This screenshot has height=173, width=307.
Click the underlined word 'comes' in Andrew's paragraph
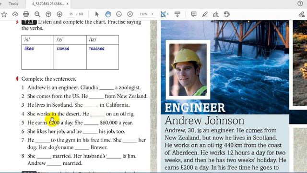point(254,130)
